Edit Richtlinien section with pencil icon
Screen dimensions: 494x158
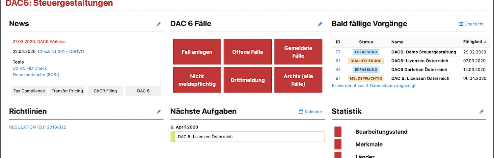click(x=159, y=112)
